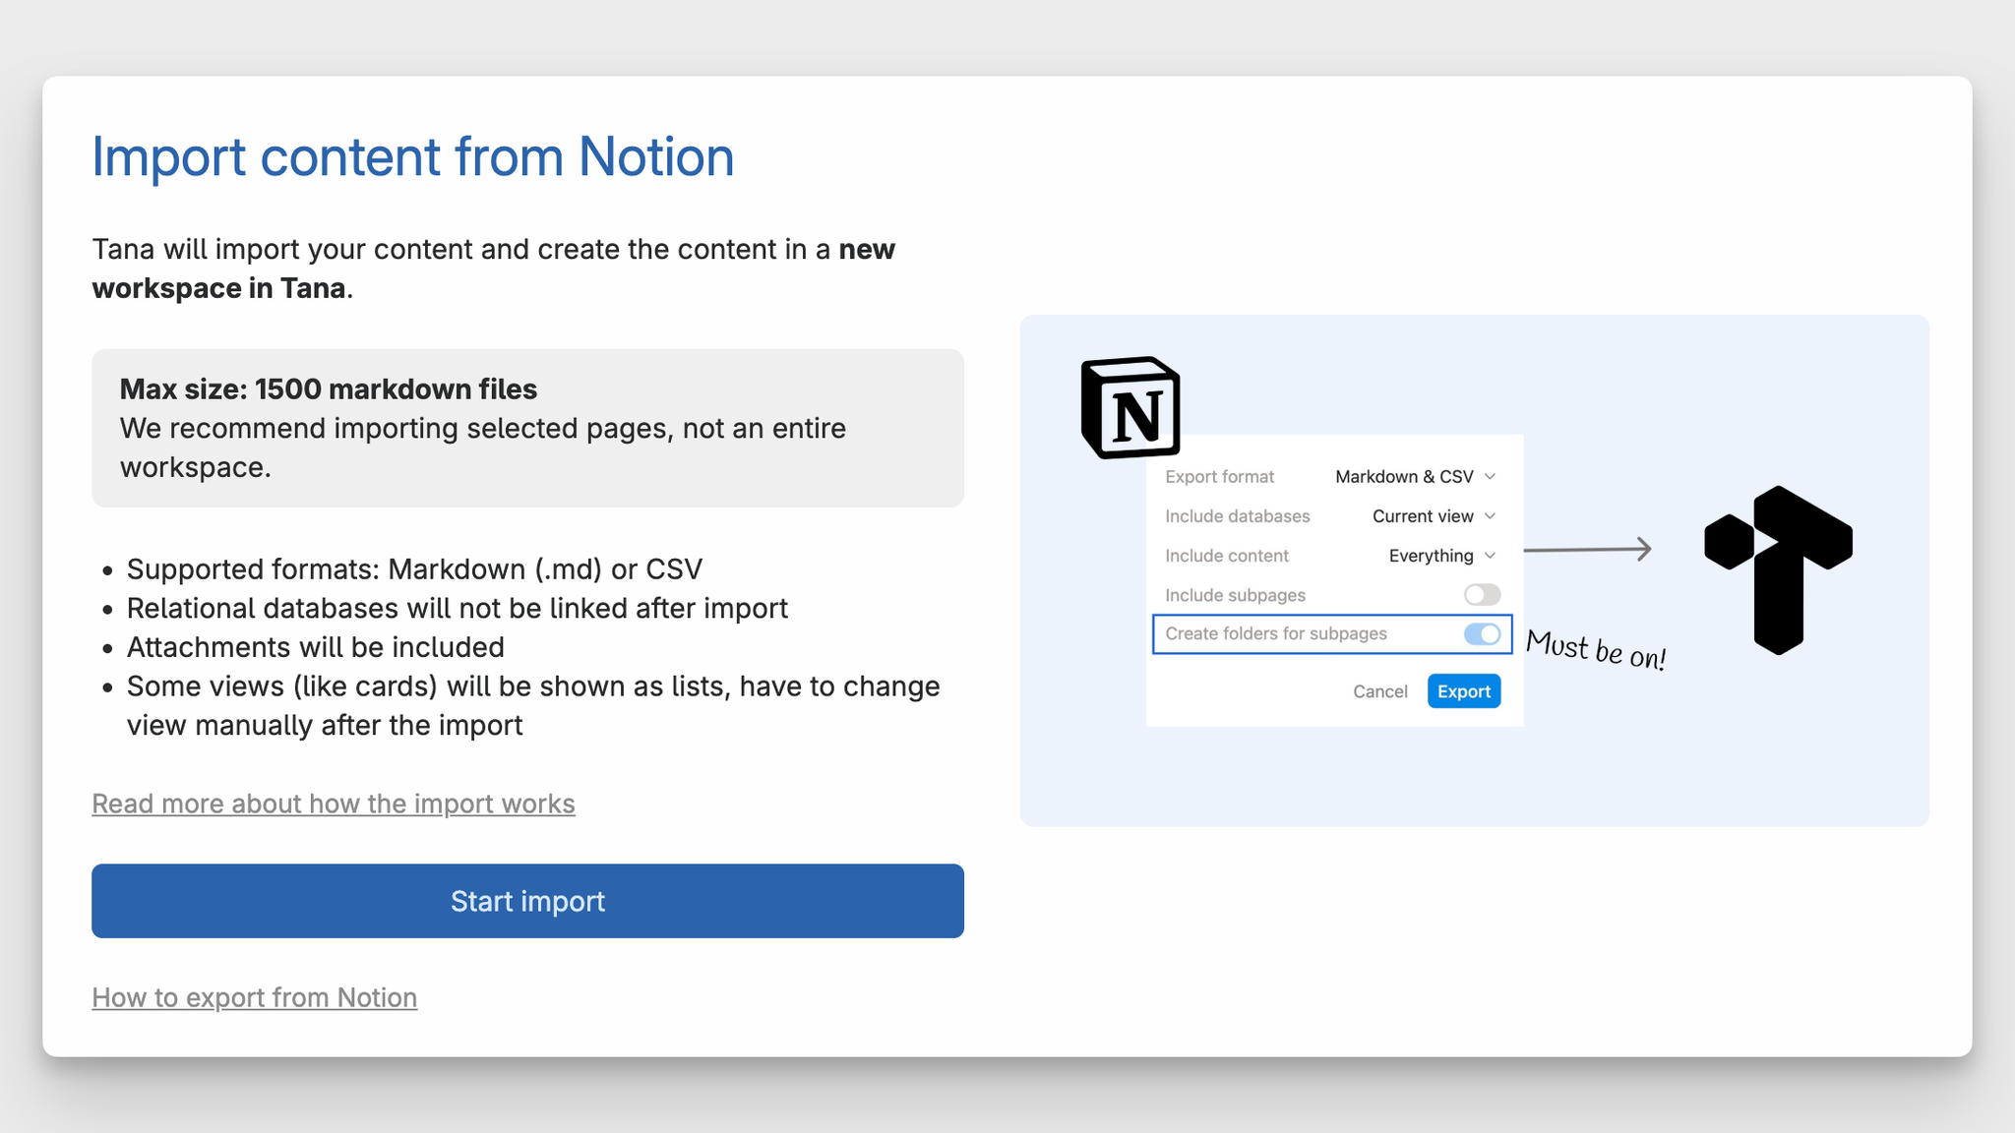Click the Create folders for subpages label
Viewport: 2015px width, 1133px height.
[1276, 634]
